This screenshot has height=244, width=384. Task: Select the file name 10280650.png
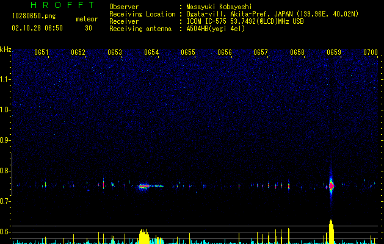(x=34, y=16)
